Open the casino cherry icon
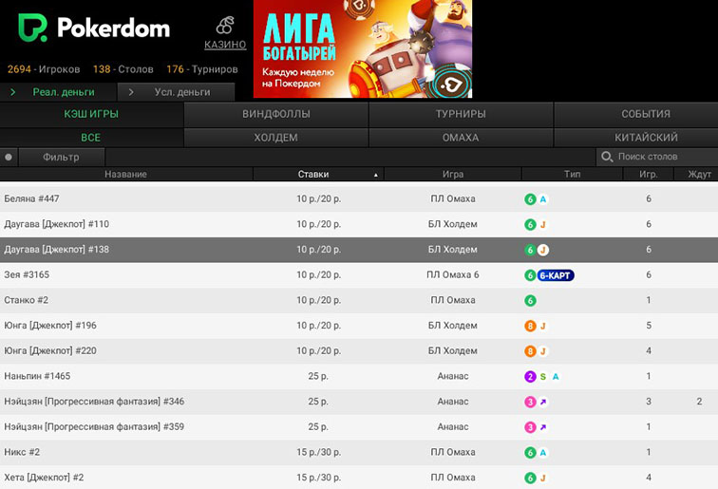This screenshot has width=718, height=489. [225, 26]
